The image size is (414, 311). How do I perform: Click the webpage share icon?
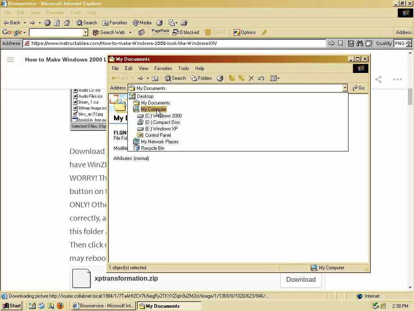[x=378, y=79]
